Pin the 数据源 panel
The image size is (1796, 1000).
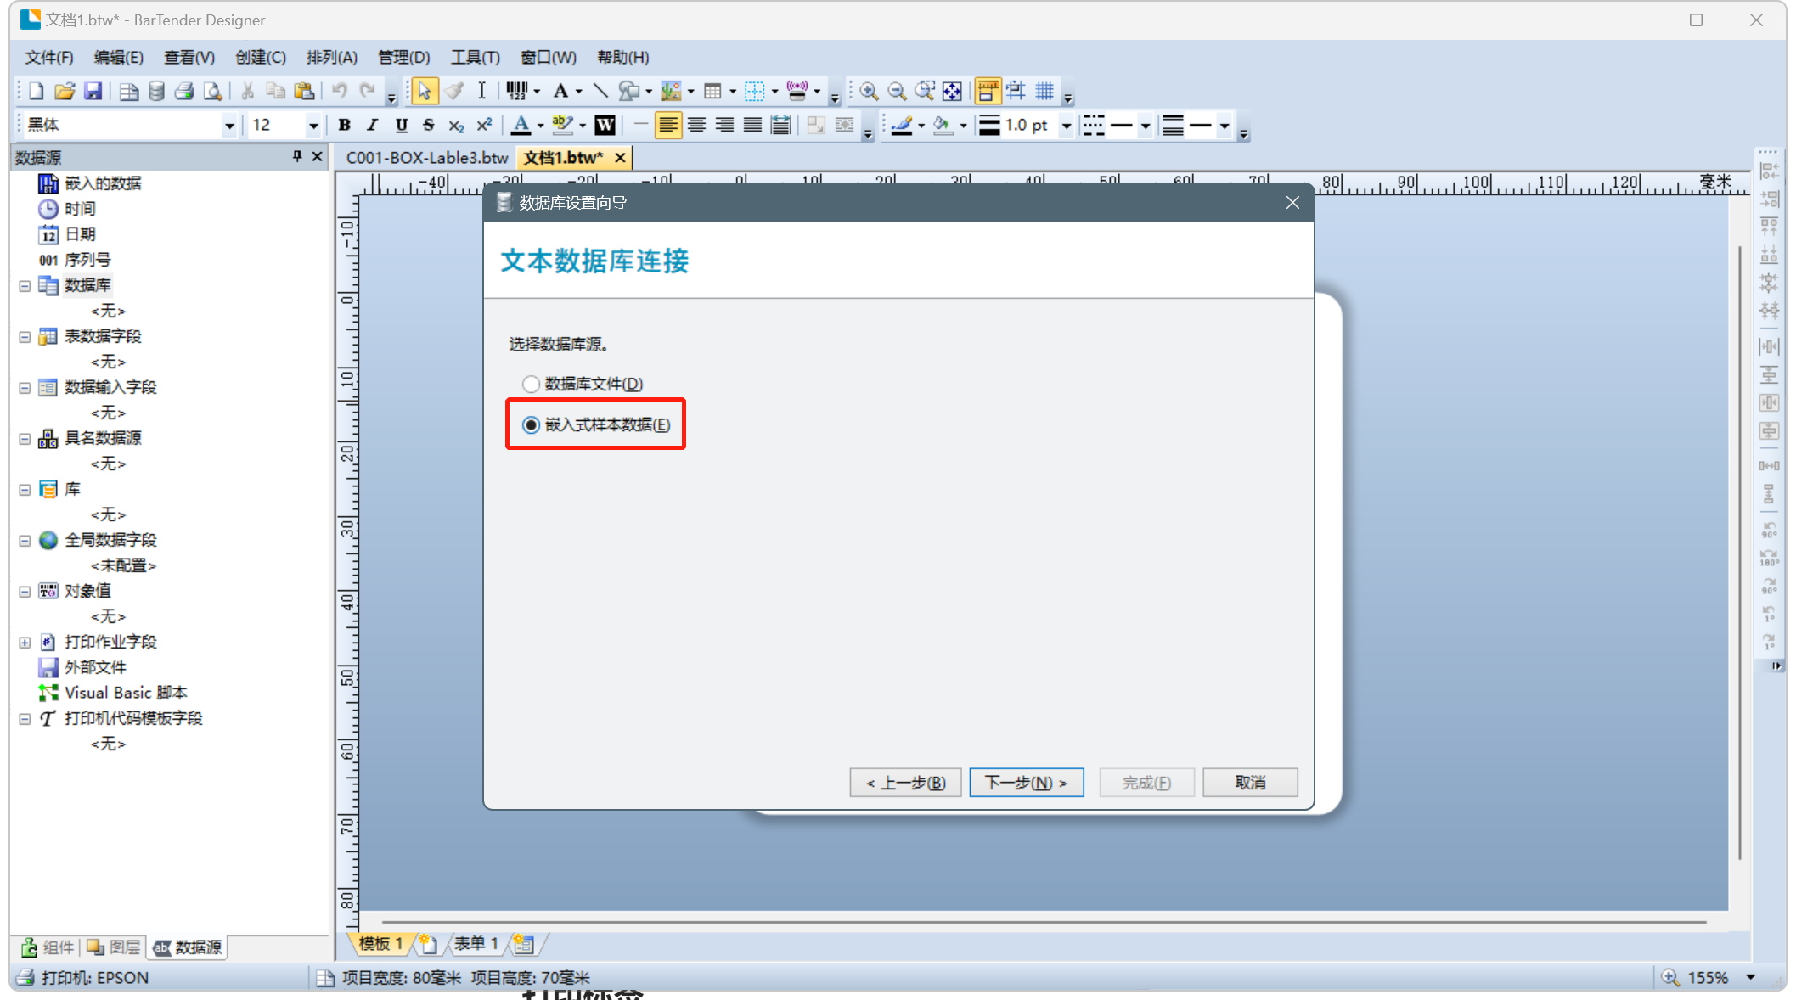[296, 156]
